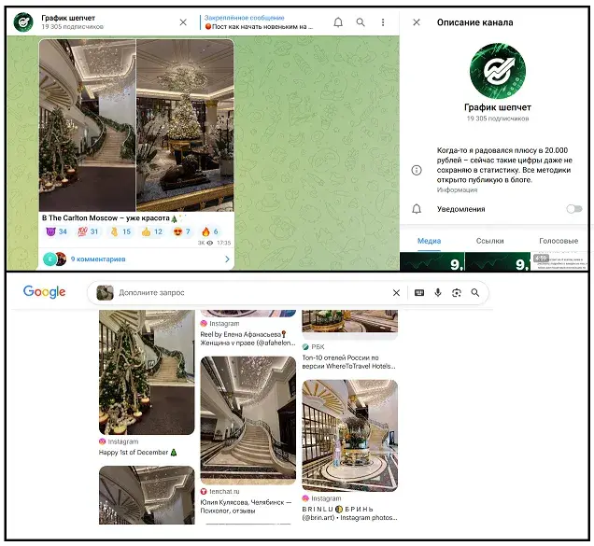Image resolution: width=594 pixels, height=546 pixels.
Task: Switch to the Ссылки tab
Action: [489, 241]
